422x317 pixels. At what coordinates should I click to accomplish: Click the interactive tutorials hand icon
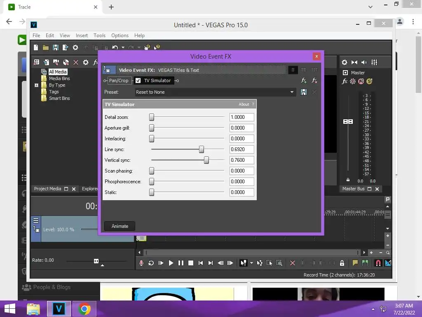[147, 47]
